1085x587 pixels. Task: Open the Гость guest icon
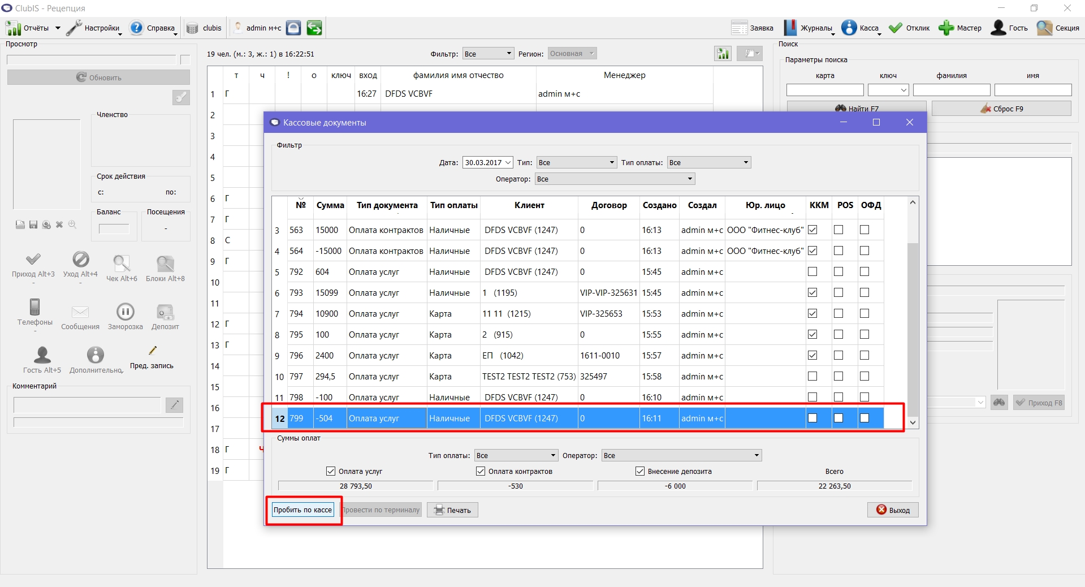998,28
